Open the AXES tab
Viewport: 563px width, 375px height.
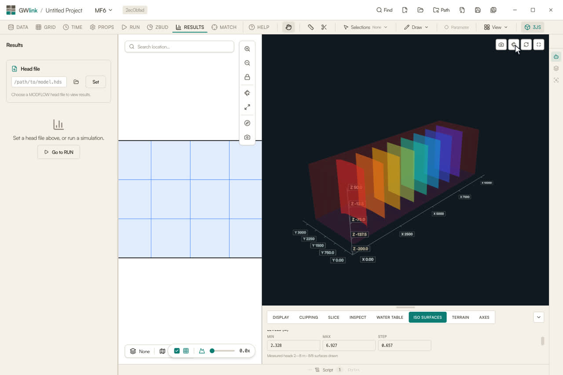coord(484,317)
